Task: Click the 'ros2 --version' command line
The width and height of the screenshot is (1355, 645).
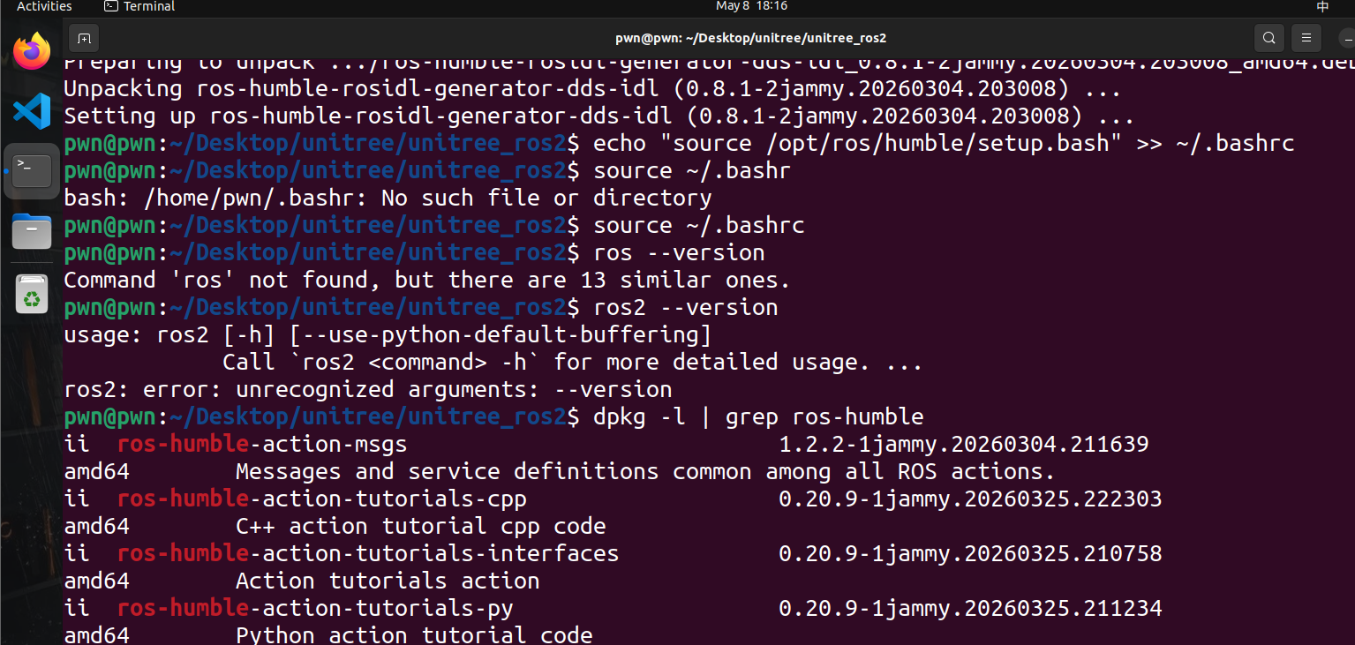Action: point(421,307)
